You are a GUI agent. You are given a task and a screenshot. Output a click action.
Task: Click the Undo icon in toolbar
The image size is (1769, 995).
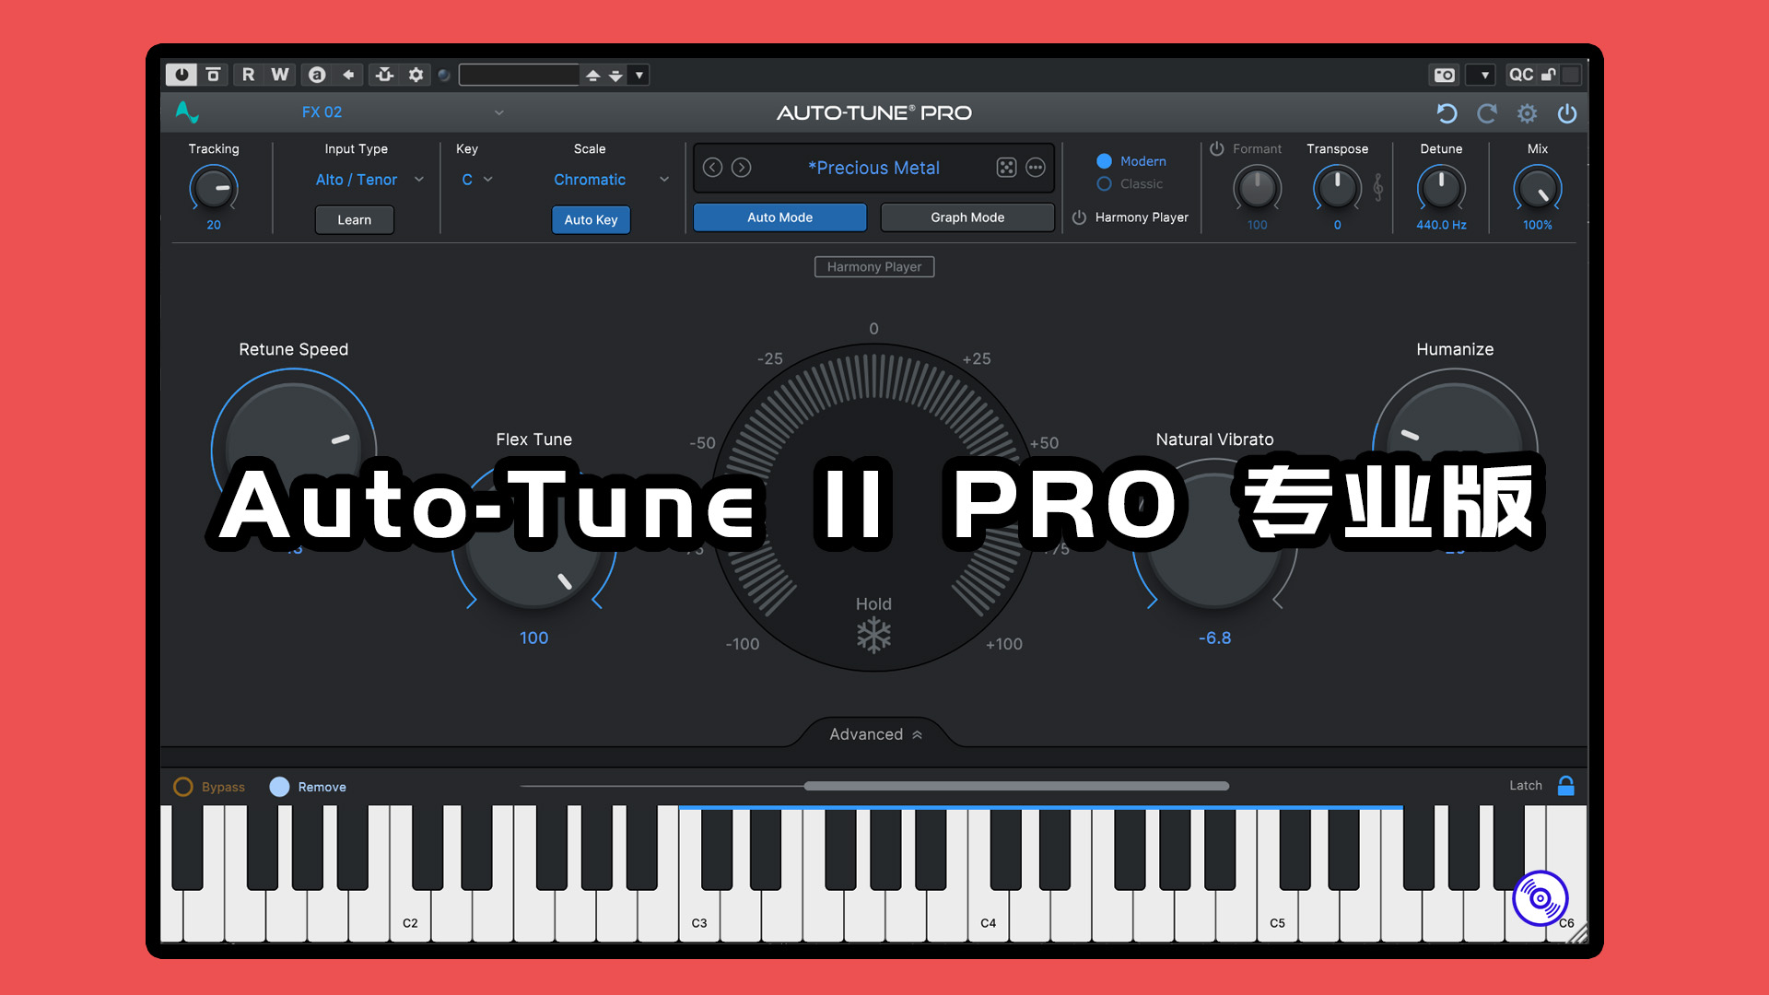coord(1452,113)
